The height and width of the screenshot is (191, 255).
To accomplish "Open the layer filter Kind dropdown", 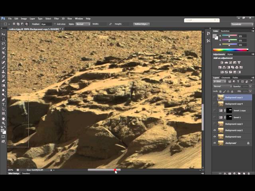I will [x=220, y=81].
